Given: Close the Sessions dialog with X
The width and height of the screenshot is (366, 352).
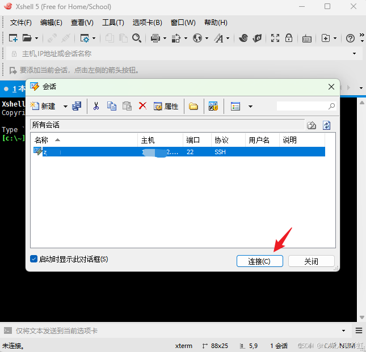Looking at the screenshot, I should [331, 87].
